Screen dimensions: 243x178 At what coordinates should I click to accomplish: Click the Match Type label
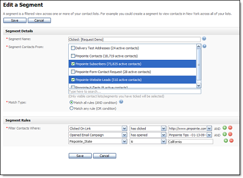tap(17, 102)
